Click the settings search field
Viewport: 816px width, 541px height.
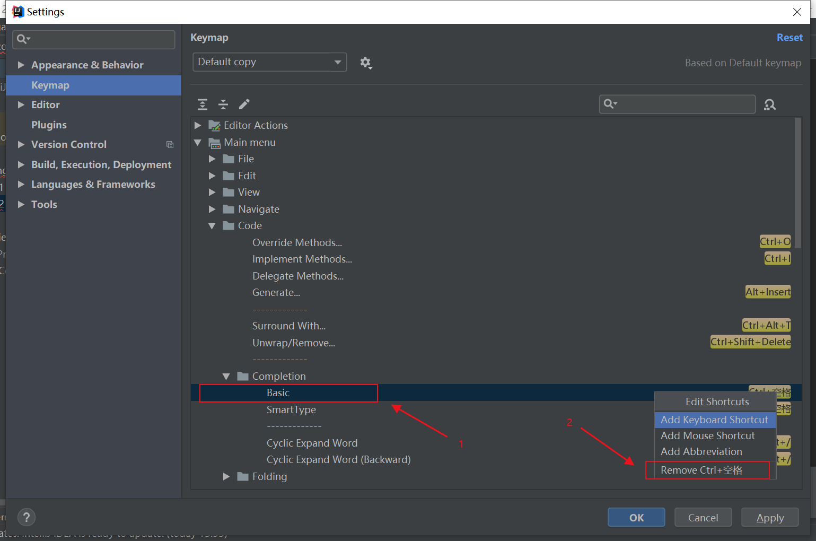94,39
